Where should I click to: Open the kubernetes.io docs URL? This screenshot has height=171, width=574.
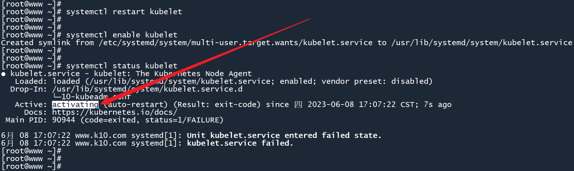click(115, 112)
